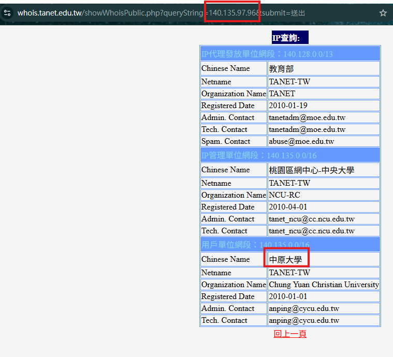Open the site information icon in address bar

7,13
